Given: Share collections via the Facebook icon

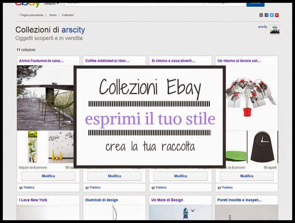Looking at the screenshot, I should pos(266,15).
